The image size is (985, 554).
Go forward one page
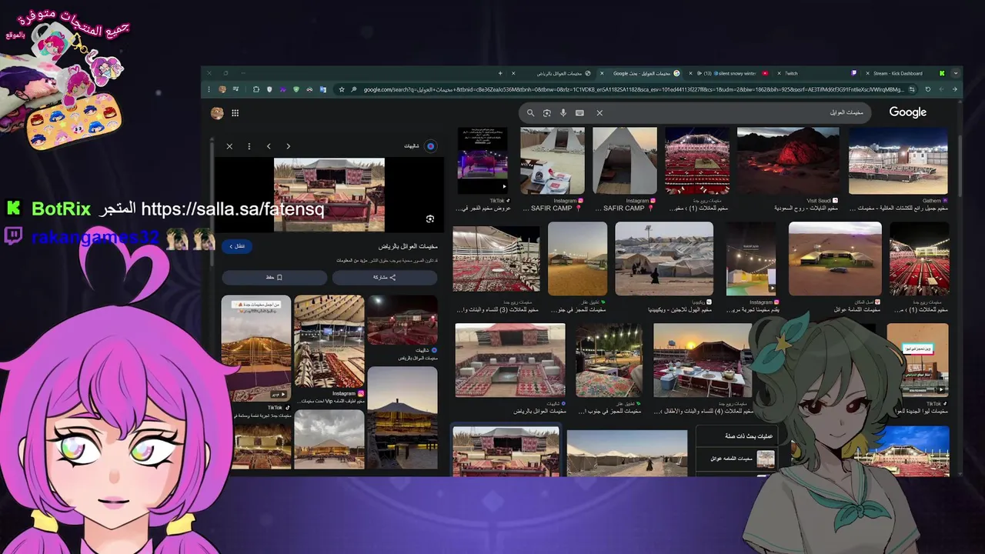pyautogui.click(x=941, y=89)
